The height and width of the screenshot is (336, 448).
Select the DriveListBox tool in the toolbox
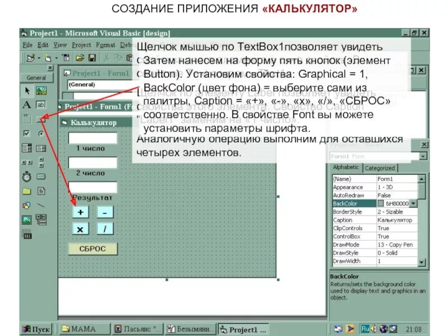(41, 176)
